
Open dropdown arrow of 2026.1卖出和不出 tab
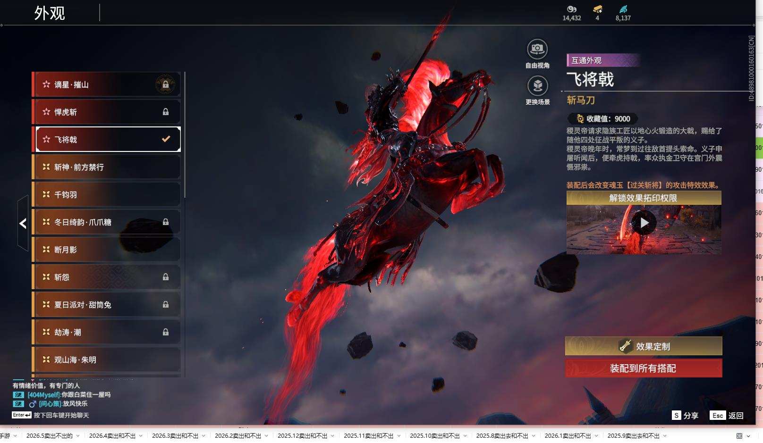(596, 436)
